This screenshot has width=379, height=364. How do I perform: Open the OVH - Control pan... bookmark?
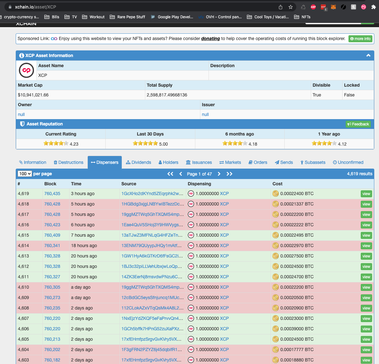pyautogui.click(x=220, y=17)
